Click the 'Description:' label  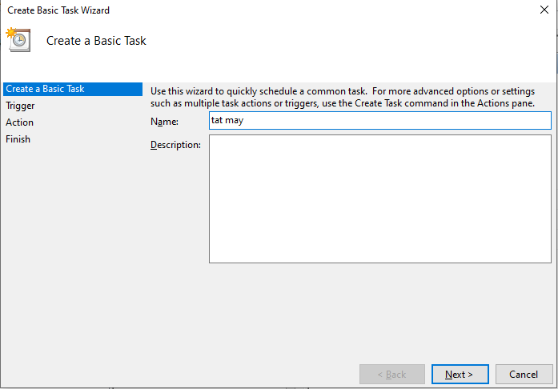tap(175, 145)
